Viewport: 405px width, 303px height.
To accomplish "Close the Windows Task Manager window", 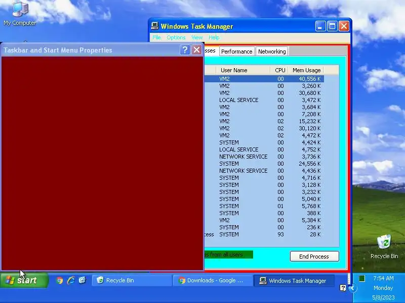I will tap(344, 26).
